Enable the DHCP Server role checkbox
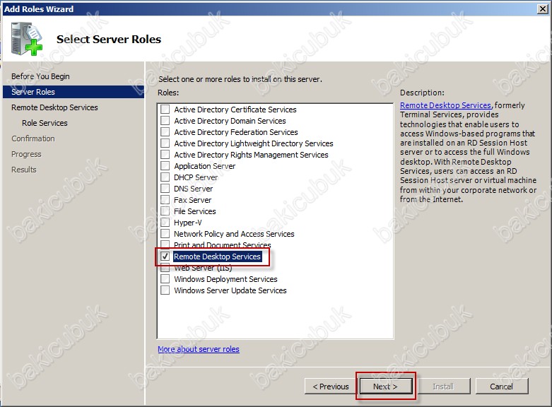This screenshot has height=407, width=552. (x=165, y=177)
